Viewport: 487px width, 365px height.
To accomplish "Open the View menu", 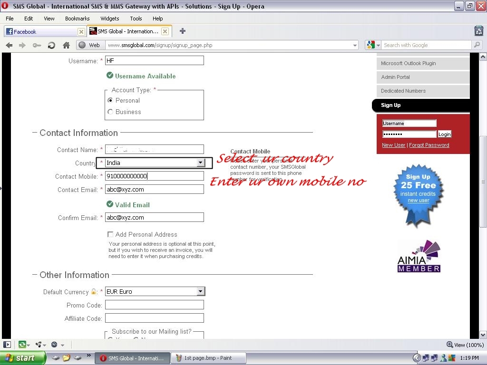I will tap(49, 19).
